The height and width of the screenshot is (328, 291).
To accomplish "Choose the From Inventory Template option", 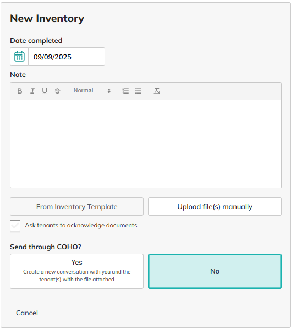I will coord(76,206).
